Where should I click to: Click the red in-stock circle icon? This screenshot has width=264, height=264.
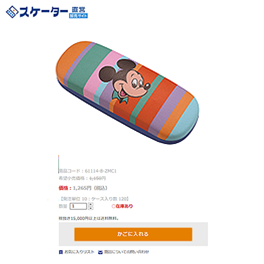coord(114,206)
